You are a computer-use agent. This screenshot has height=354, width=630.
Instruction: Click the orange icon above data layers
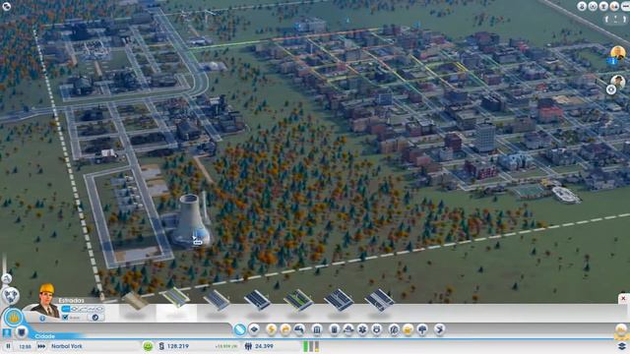tap(621, 330)
